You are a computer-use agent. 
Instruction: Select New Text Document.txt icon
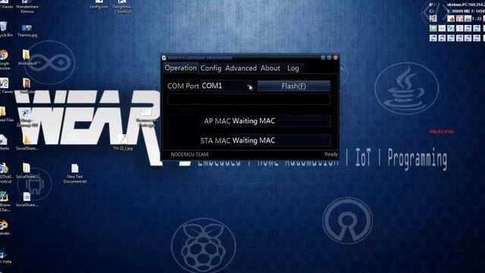[75, 174]
